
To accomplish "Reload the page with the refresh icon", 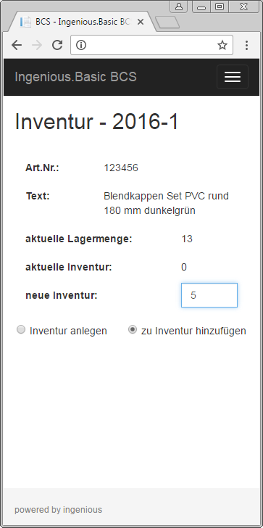I will (x=57, y=45).
